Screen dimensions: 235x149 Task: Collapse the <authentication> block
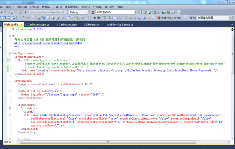(x=10, y=91)
